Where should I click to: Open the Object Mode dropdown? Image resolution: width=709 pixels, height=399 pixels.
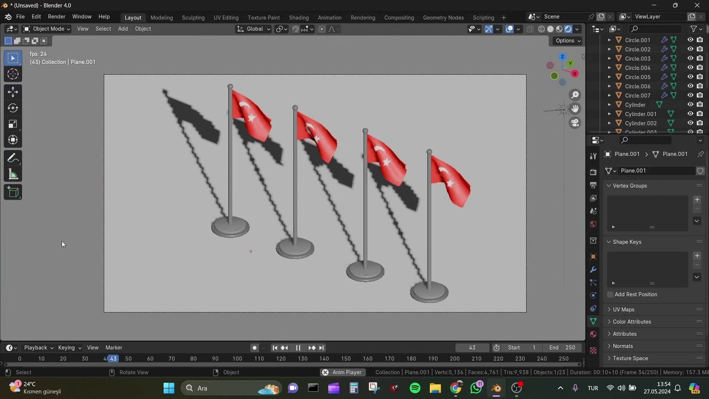(x=47, y=29)
